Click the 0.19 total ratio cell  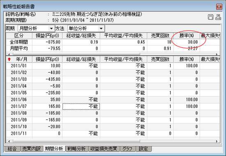(81, 42)
